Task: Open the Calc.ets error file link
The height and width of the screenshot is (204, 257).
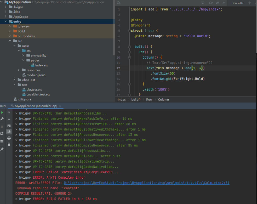Action: (x=146, y=183)
